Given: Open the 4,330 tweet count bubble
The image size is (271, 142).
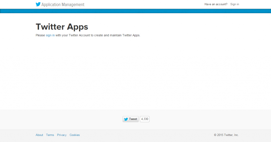Looking at the screenshot, I should 145,119.
